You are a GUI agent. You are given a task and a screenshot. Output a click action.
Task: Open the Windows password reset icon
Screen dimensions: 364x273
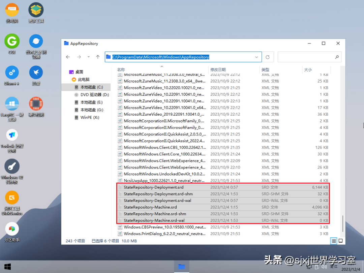tap(12, 172)
